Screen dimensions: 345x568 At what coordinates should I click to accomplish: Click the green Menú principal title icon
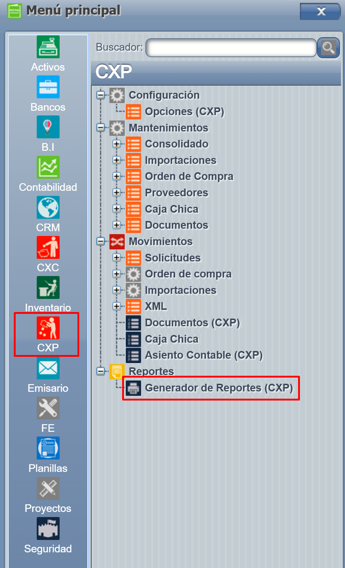click(x=14, y=11)
